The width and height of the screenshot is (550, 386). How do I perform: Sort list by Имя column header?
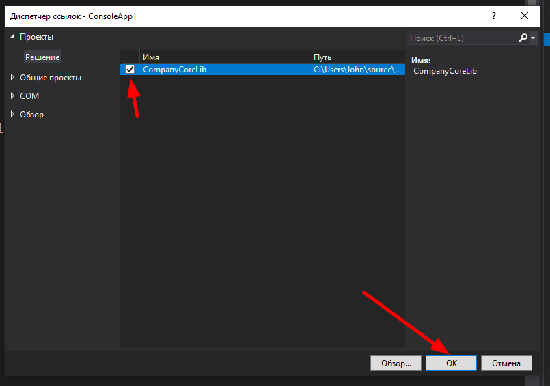[x=224, y=57]
